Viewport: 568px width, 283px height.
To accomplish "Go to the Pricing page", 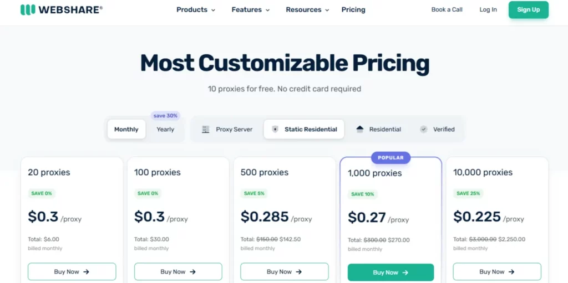I will (x=353, y=9).
